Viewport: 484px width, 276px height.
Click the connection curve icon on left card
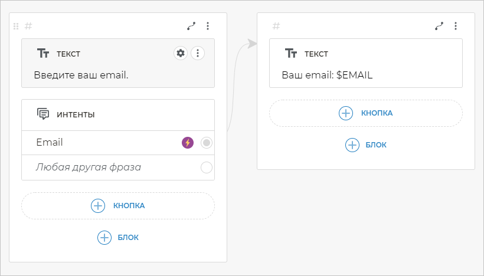[x=191, y=26]
